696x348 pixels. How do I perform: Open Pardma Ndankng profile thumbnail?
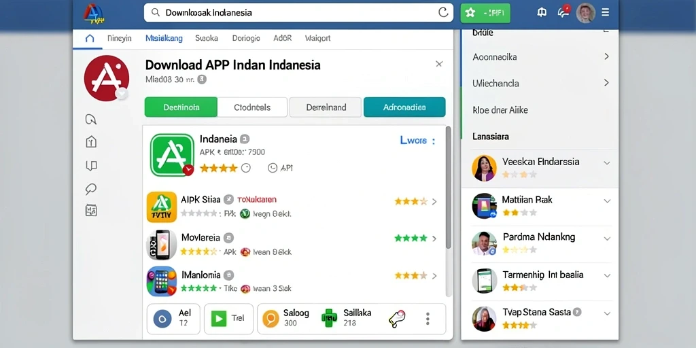[484, 243]
